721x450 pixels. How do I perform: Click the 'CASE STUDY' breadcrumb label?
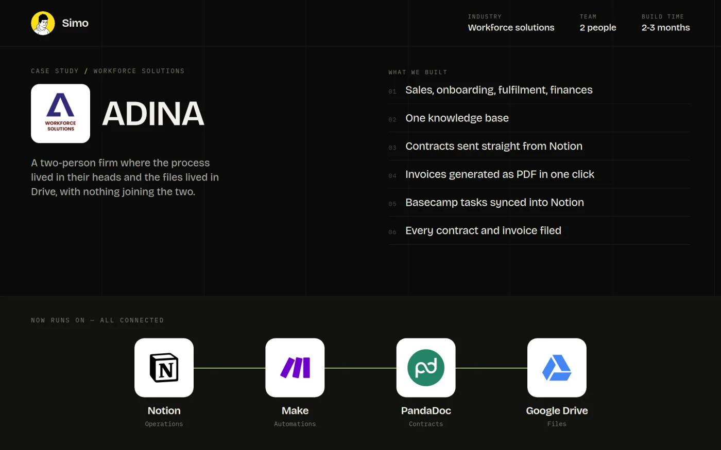[x=55, y=71]
